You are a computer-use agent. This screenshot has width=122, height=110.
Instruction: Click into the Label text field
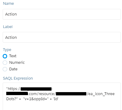[62, 37]
